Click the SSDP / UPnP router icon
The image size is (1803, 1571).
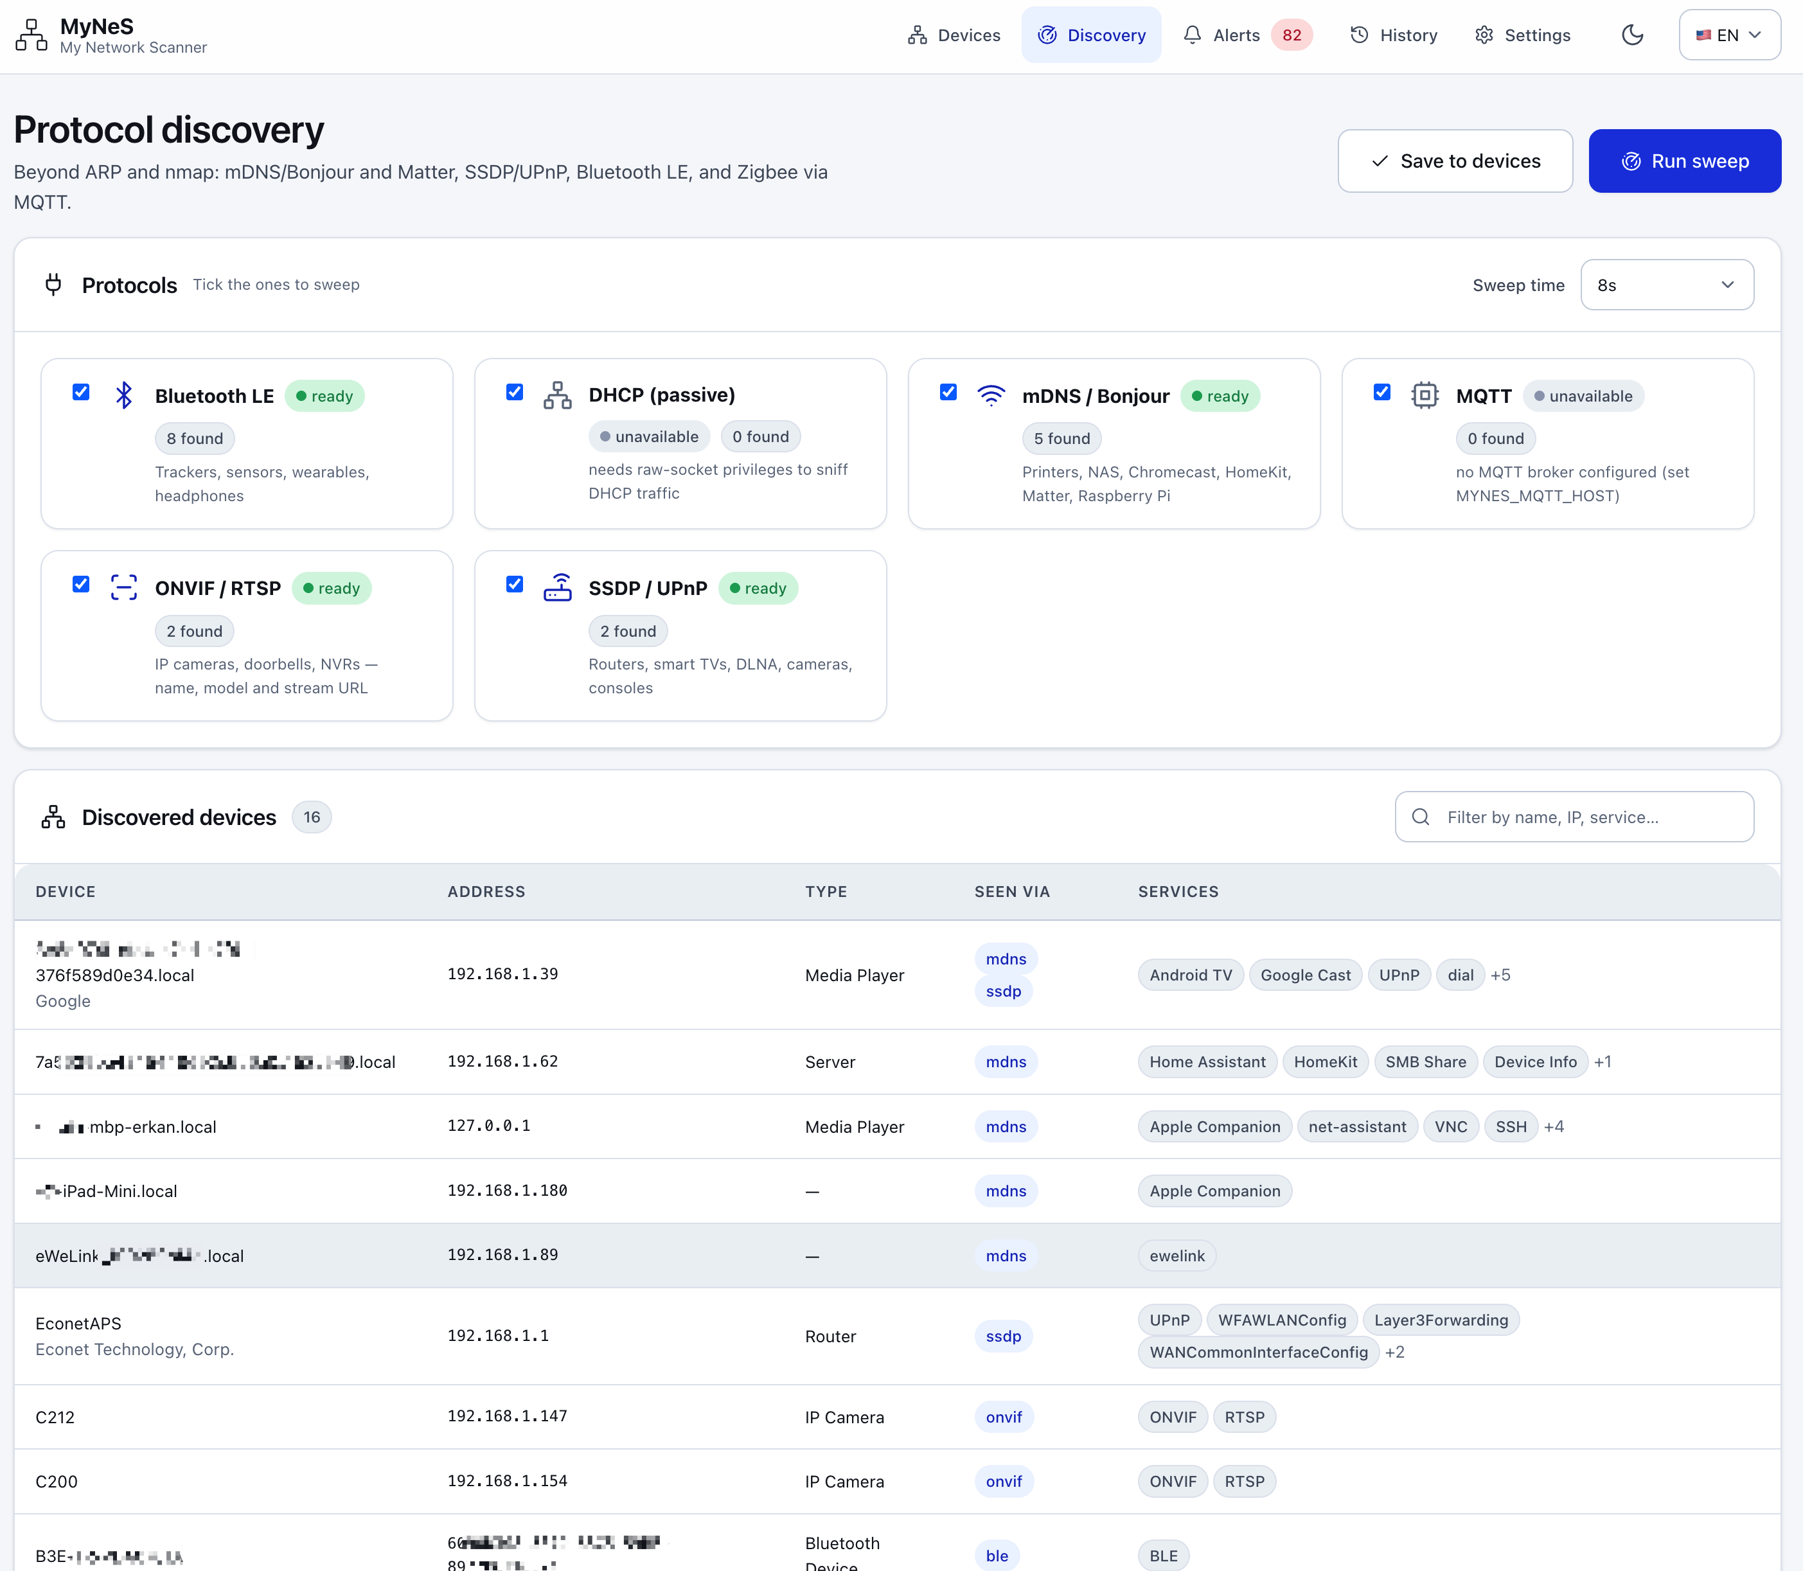(x=558, y=587)
